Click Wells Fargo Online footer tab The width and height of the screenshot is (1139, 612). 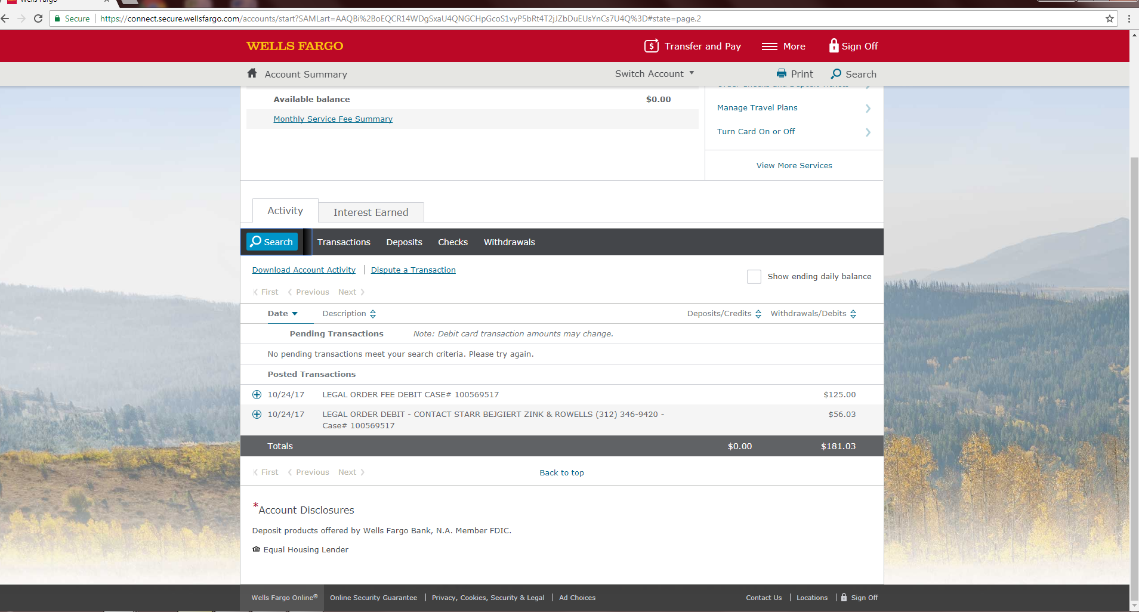pos(282,598)
